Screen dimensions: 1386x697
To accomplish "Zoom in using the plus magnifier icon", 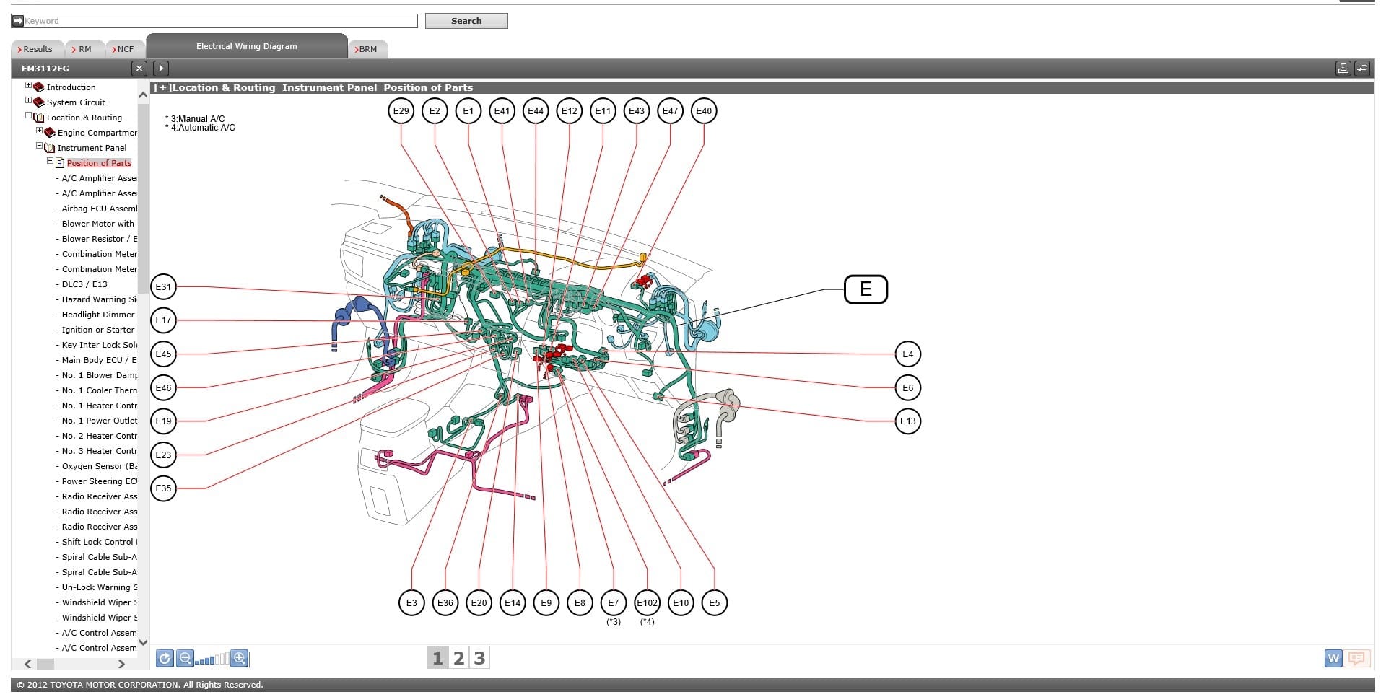I will [x=240, y=658].
